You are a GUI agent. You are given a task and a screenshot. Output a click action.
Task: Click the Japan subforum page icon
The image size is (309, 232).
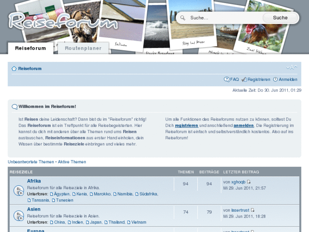click(x=88, y=222)
